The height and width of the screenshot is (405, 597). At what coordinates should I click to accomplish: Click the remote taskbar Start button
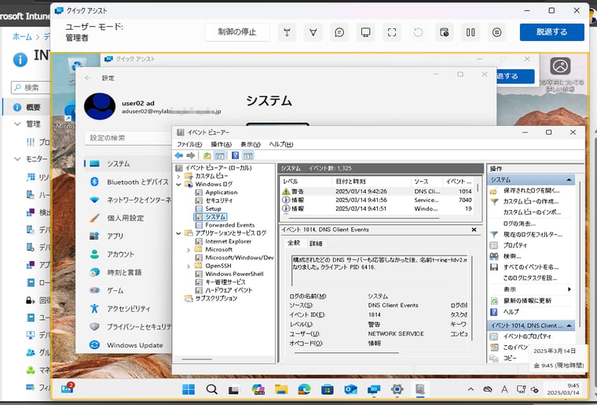[x=189, y=389]
